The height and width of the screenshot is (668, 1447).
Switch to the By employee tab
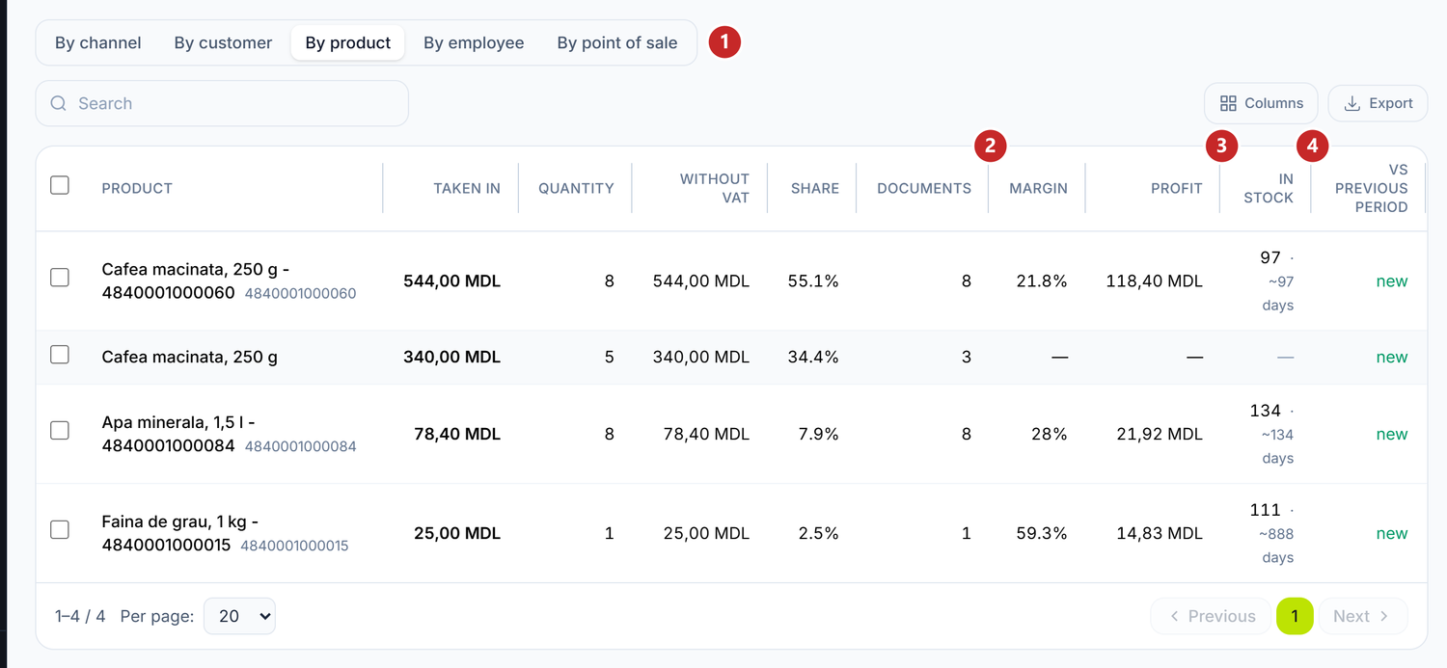pos(474,42)
